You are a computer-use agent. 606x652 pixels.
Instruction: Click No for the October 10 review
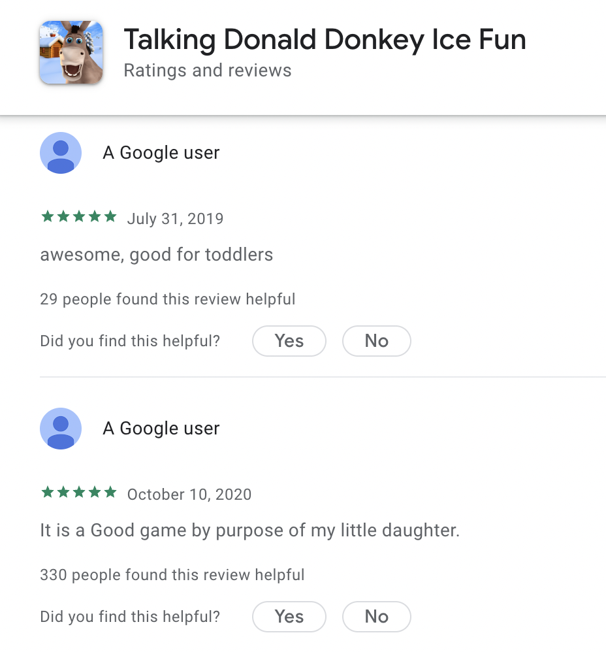tap(376, 616)
